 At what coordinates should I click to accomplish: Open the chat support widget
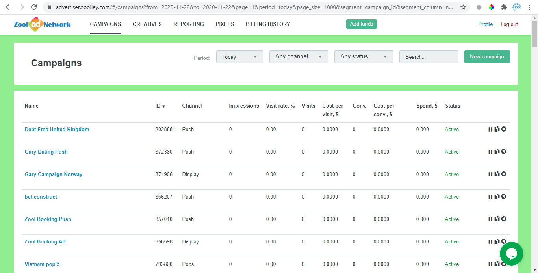(511, 254)
